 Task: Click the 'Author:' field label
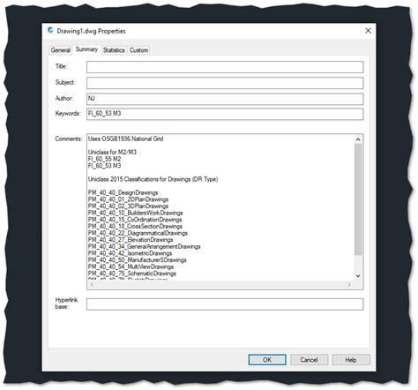(x=64, y=98)
